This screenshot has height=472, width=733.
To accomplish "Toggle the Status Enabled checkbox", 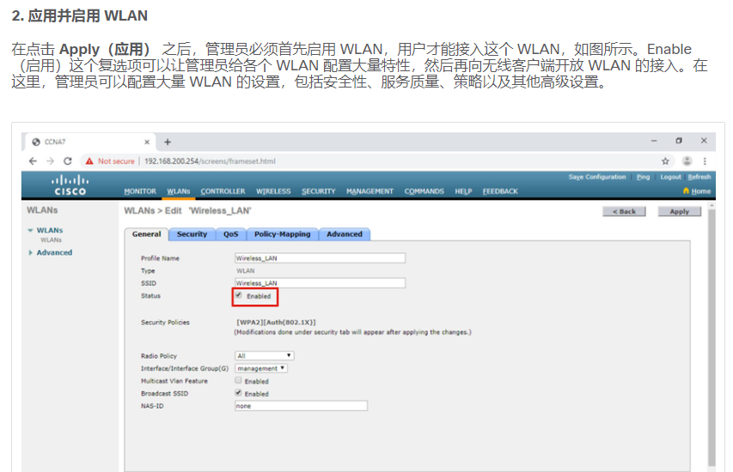I will click(x=239, y=295).
